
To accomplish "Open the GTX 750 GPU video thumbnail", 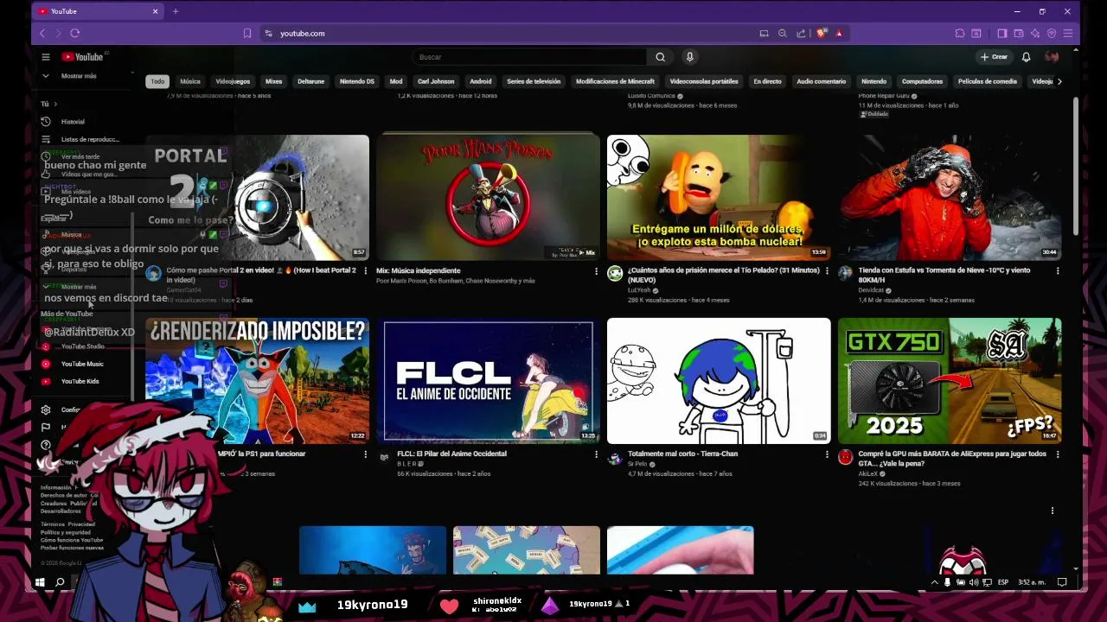I will coord(950,381).
